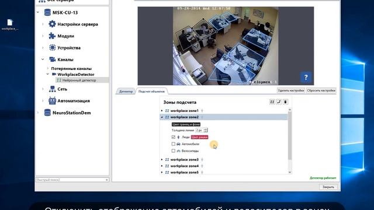Image resolution: width=374 pixels, height=210 pixels.
Task: Click the gear icon for Настройки сервера
Action: (x=52, y=24)
